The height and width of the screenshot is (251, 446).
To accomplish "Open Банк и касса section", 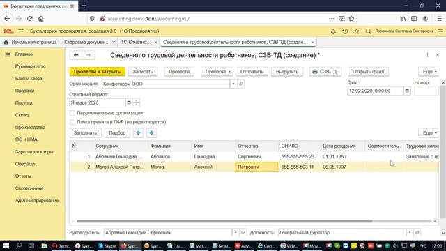I will 29,79.
